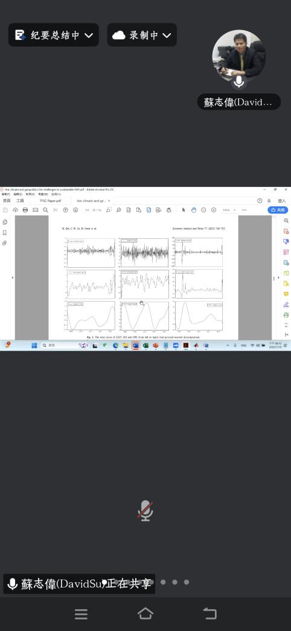This screenshot has width=291, height=631.
Task: Tap the 蘇志偉(David...) name label
Action: pos(238,102)
